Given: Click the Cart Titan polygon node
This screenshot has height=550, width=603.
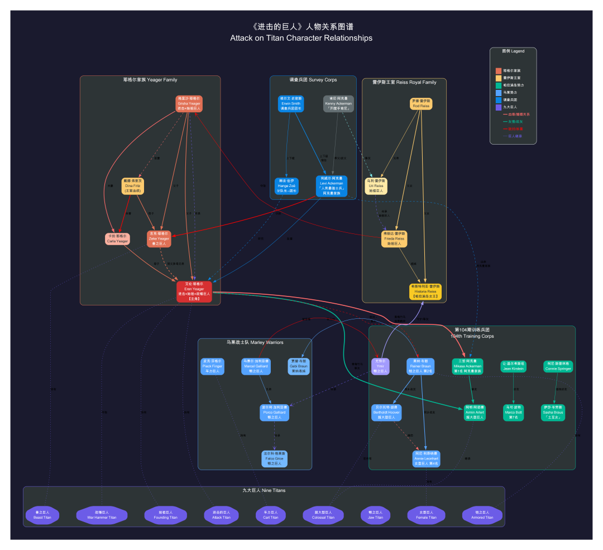Looking at the screenshot, I should [x=270, y=515].
